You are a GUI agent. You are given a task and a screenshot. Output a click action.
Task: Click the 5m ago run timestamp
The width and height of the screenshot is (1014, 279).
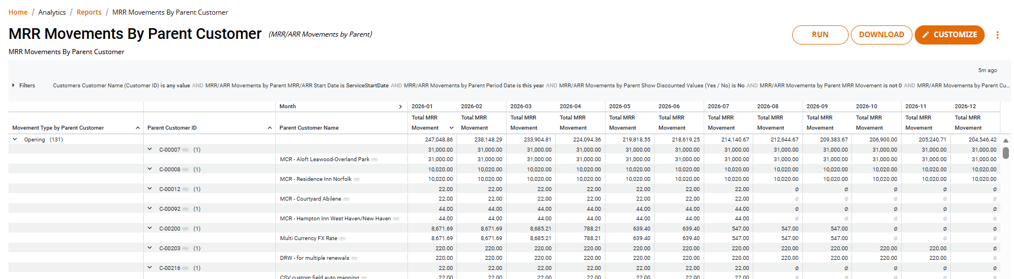(x=987, y=70)
